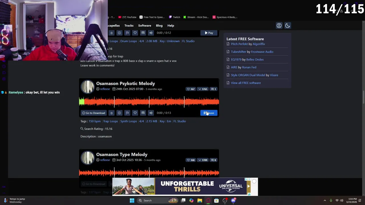Open the Tracks menu
Screen dimensions: 365x205
[129, 26]
